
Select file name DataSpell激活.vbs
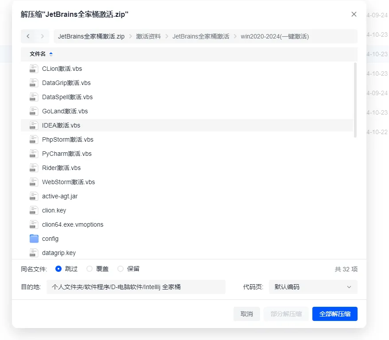(x=67, y=97)
